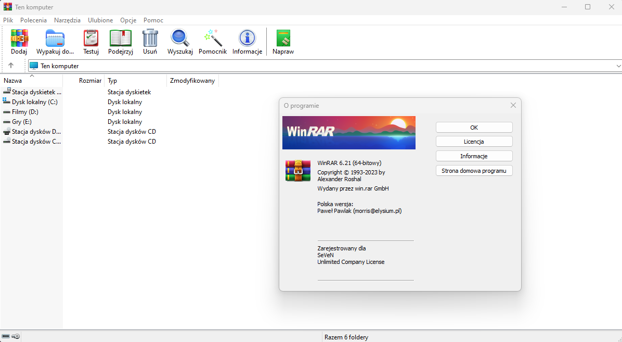Sort by the Zmodyfikowany column header
622x342 pixels.
(x=193, y=81)
